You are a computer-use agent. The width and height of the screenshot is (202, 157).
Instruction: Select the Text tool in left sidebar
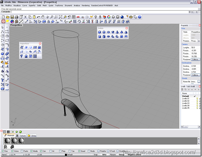click(x=3, y=80)
